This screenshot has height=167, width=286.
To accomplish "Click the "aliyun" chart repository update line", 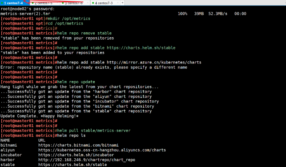I will click(x=76, y=96).
